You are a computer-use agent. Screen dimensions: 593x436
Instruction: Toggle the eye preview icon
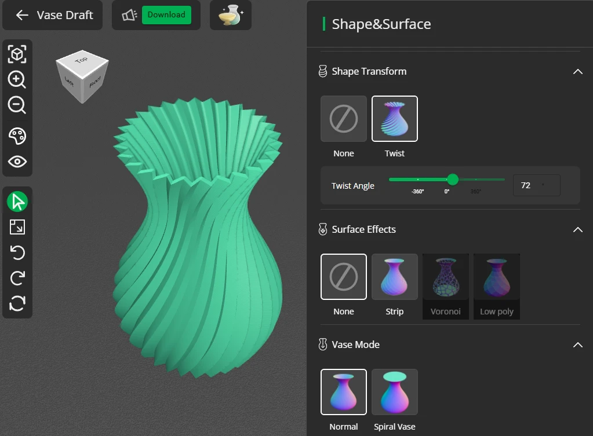pos(17,162)
